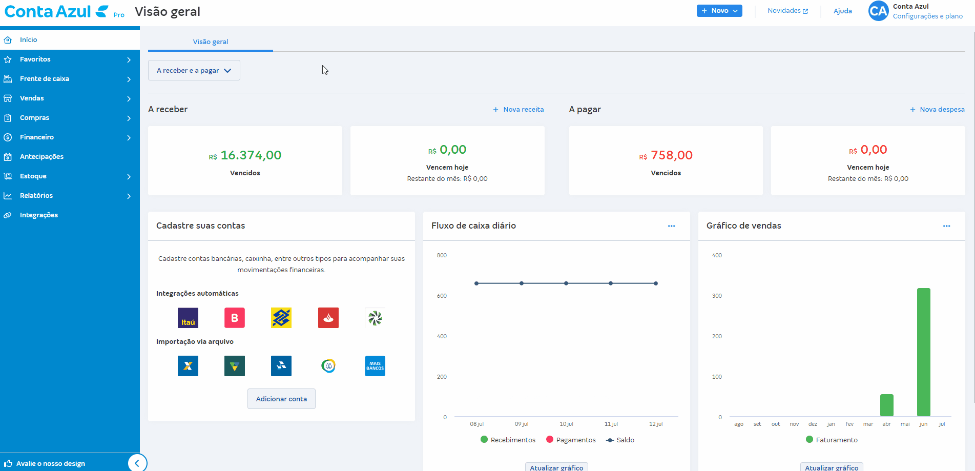Choose the Banco do Brasil icon
This screenshot has height=471, width=975.
pyautogui.click(x=281, y=318)
